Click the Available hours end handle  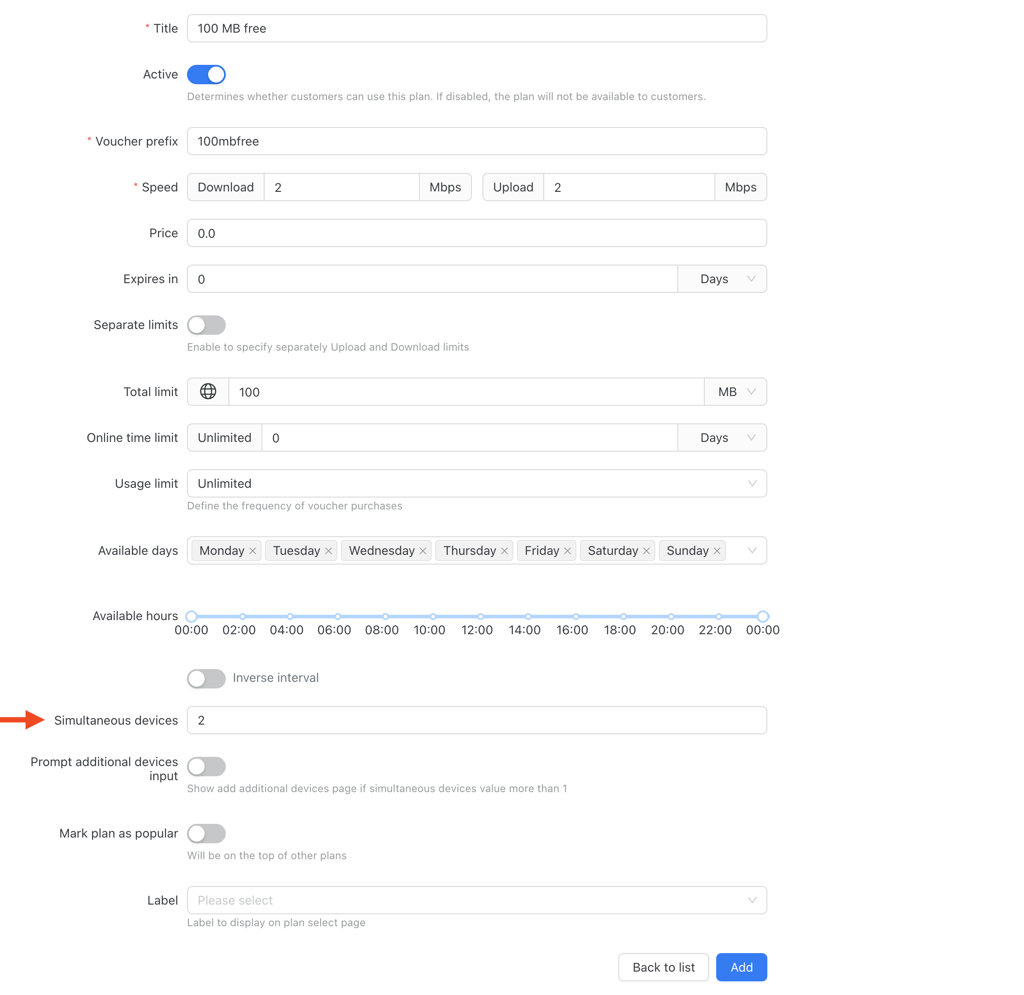click(763, 617)
